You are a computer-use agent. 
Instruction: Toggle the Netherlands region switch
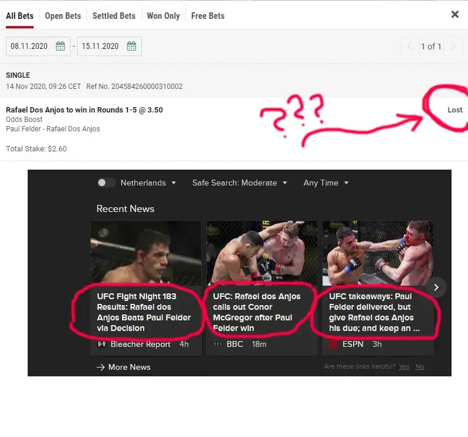tap(106, 183)
